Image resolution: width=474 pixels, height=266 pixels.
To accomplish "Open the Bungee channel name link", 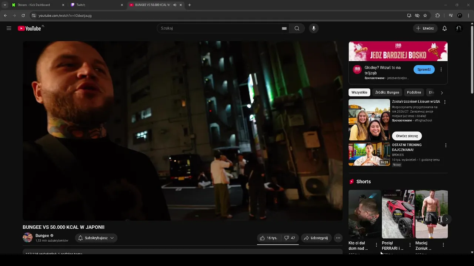I will coord(42,236).
